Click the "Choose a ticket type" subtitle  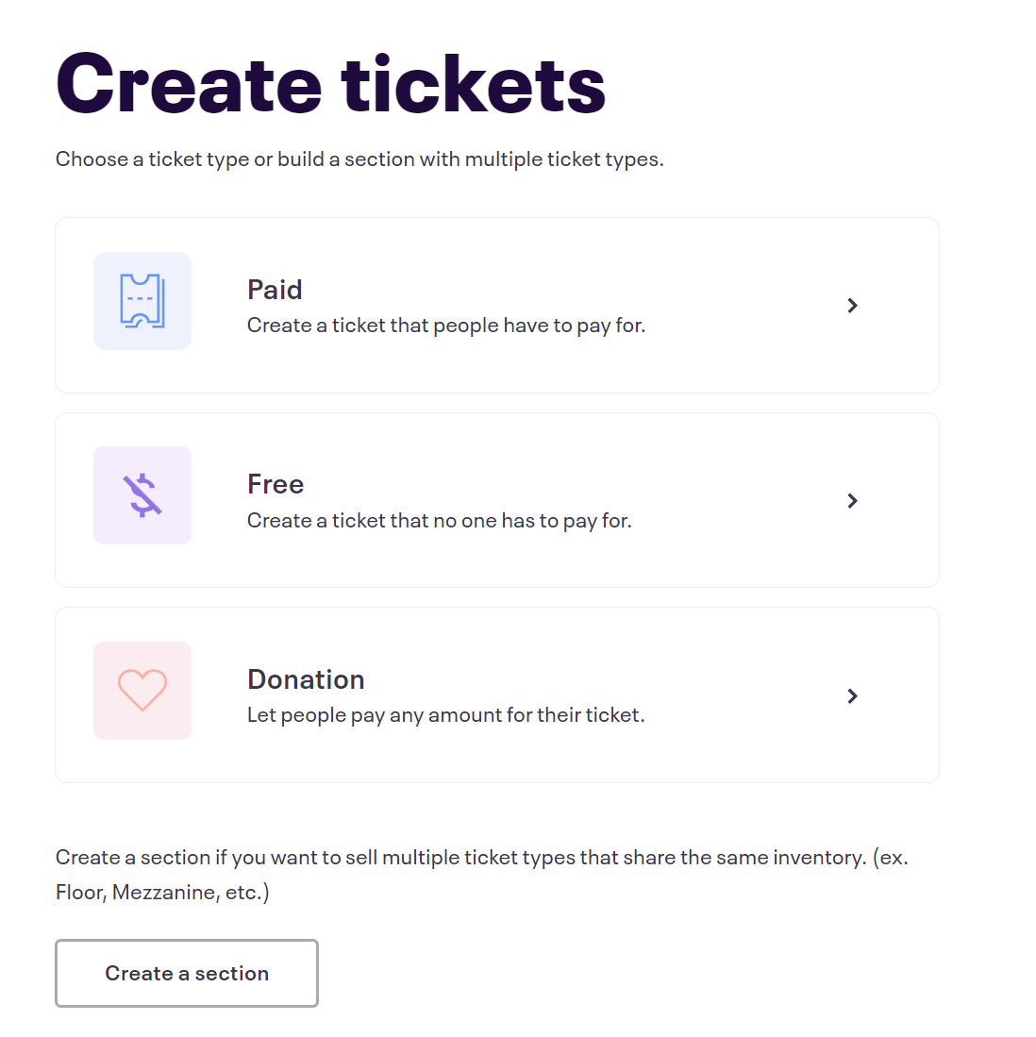[x=359, y=159]
